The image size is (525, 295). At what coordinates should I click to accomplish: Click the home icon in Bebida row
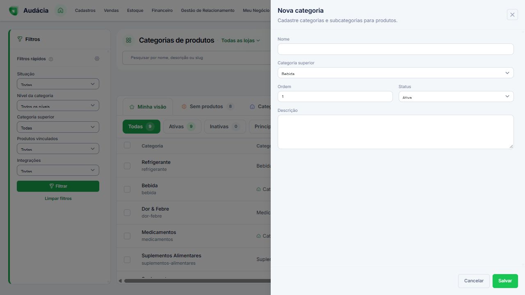258,189
